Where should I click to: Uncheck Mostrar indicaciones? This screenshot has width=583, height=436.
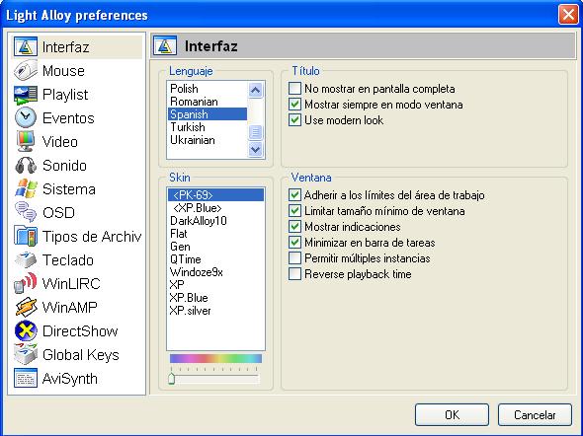(294, 227)
